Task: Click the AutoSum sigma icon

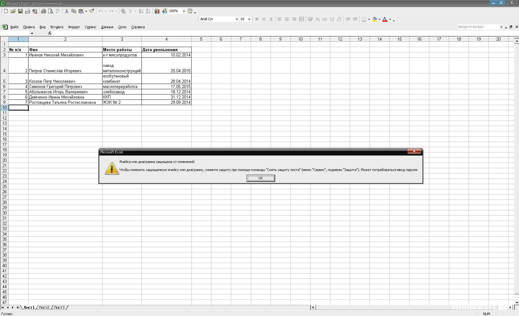Action: 130,11
